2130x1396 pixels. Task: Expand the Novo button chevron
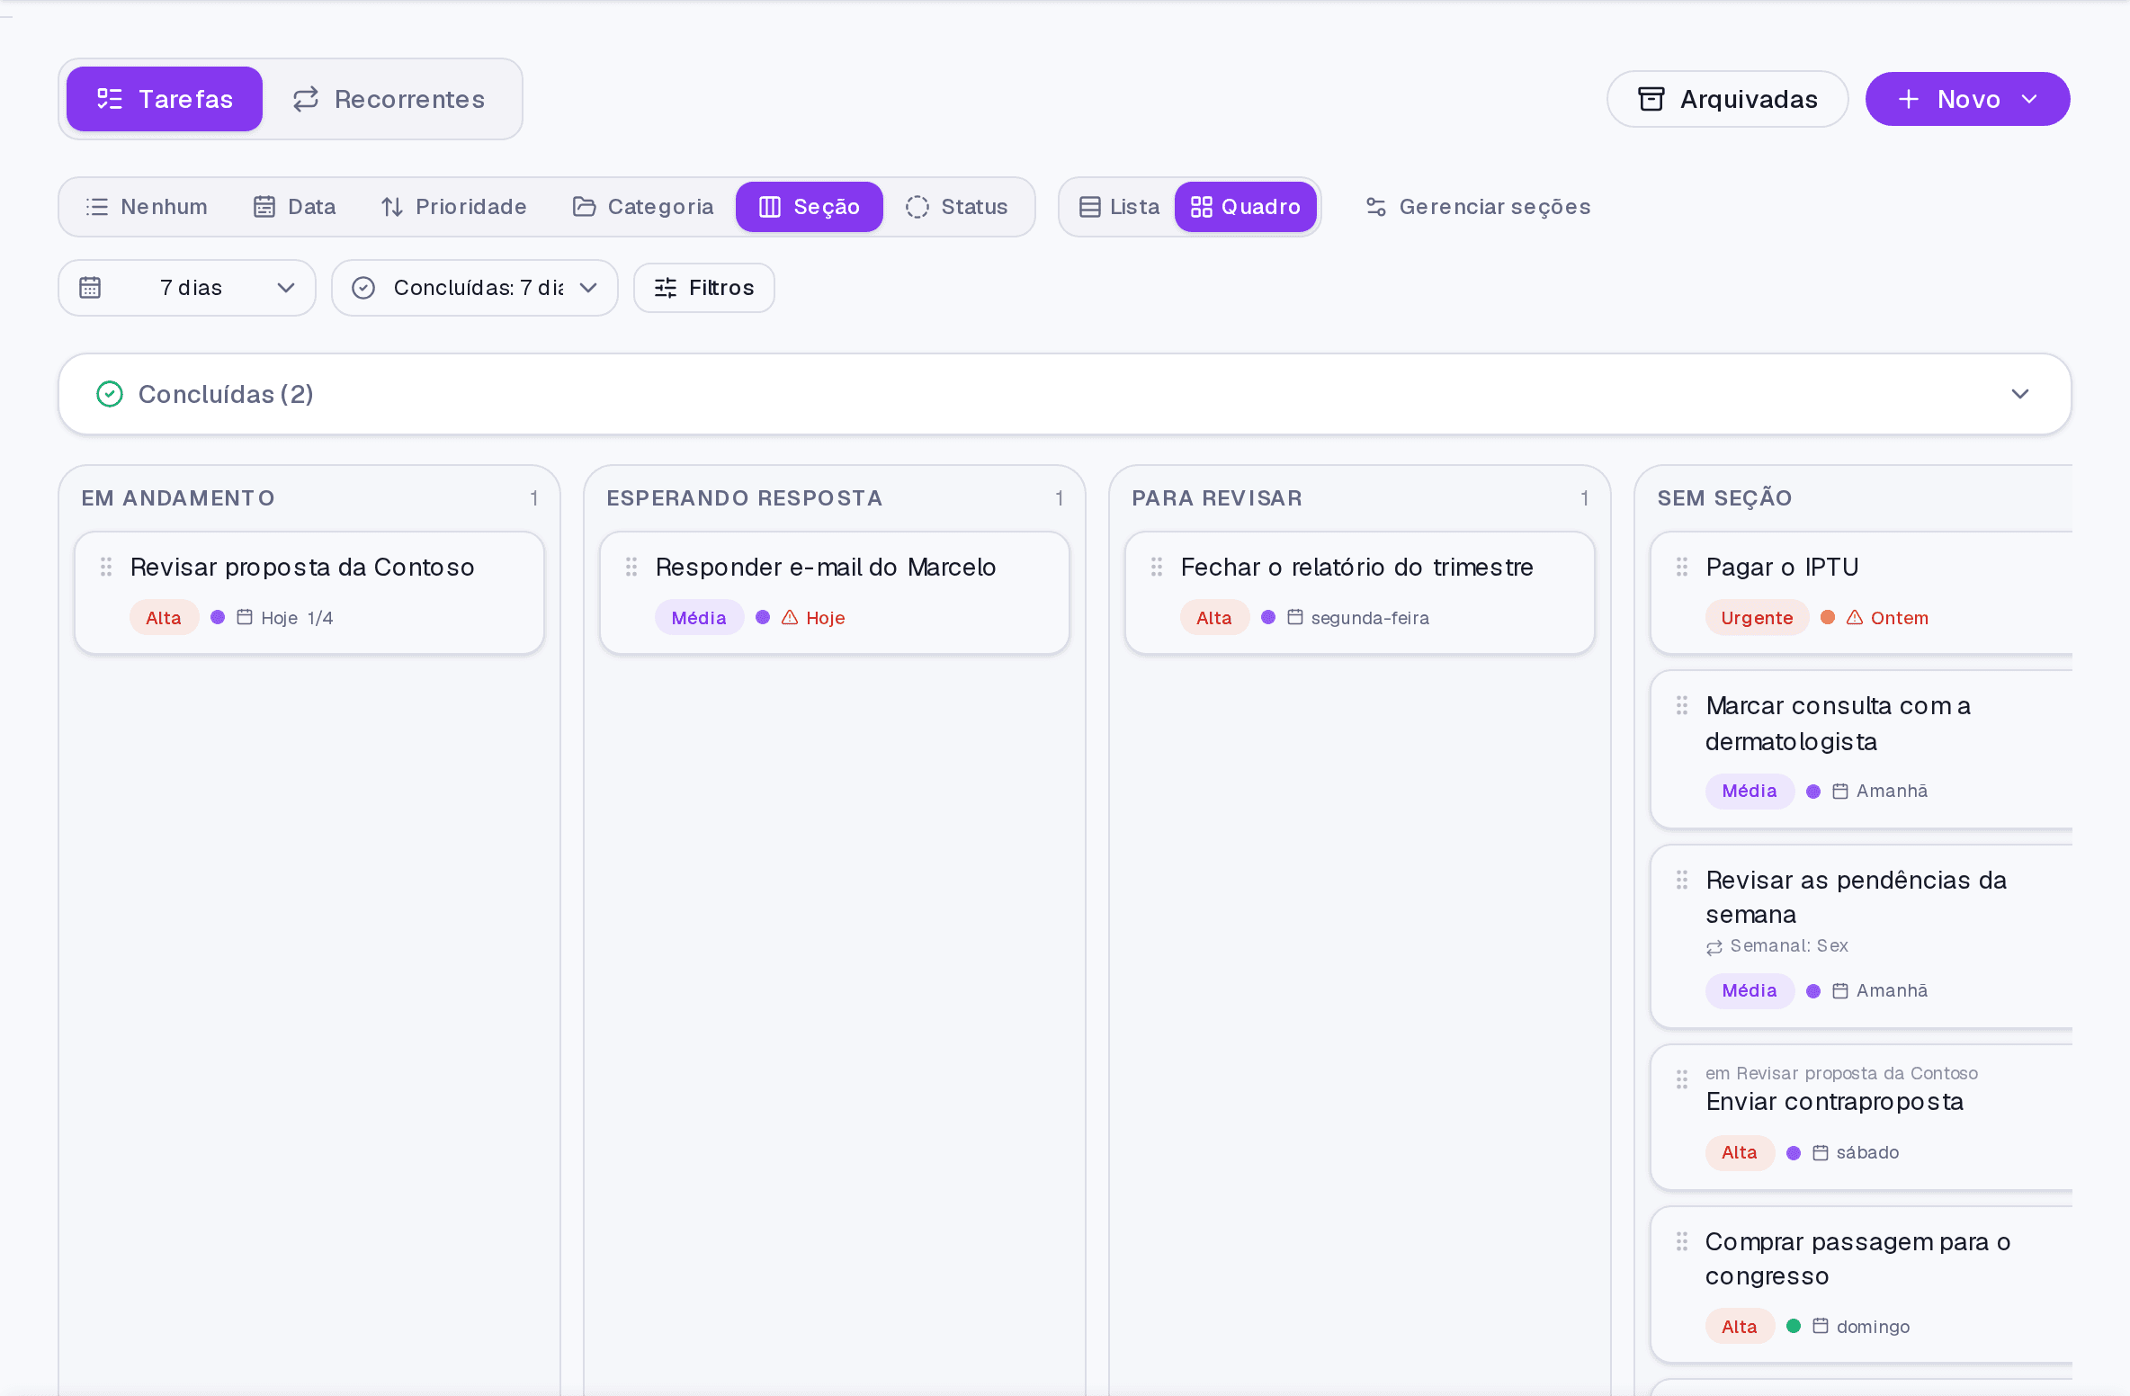(2029, 99)
